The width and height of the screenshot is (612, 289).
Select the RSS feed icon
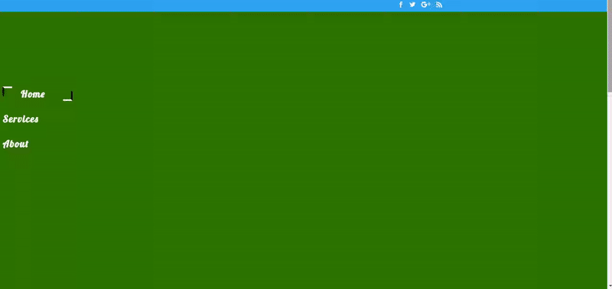[439, 5]
